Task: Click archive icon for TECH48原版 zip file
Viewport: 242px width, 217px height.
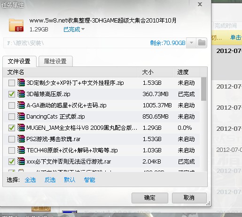Action: point(21,150)
